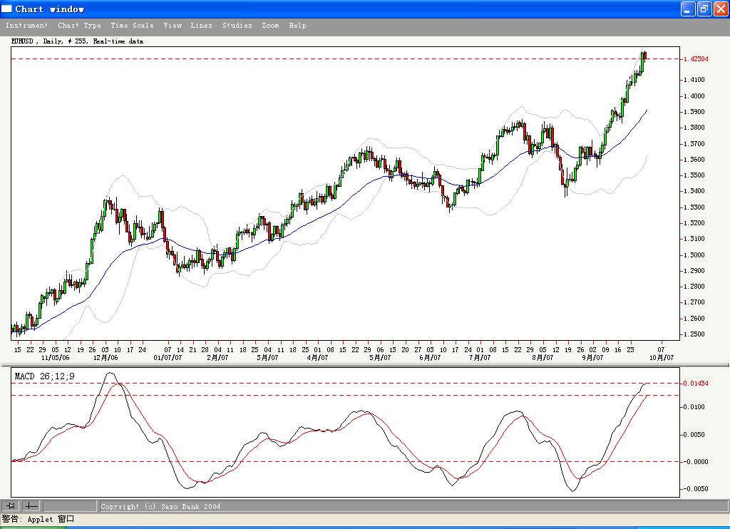
Task: Click the Chart window title bar icon
Action: [x=6, y=9]
